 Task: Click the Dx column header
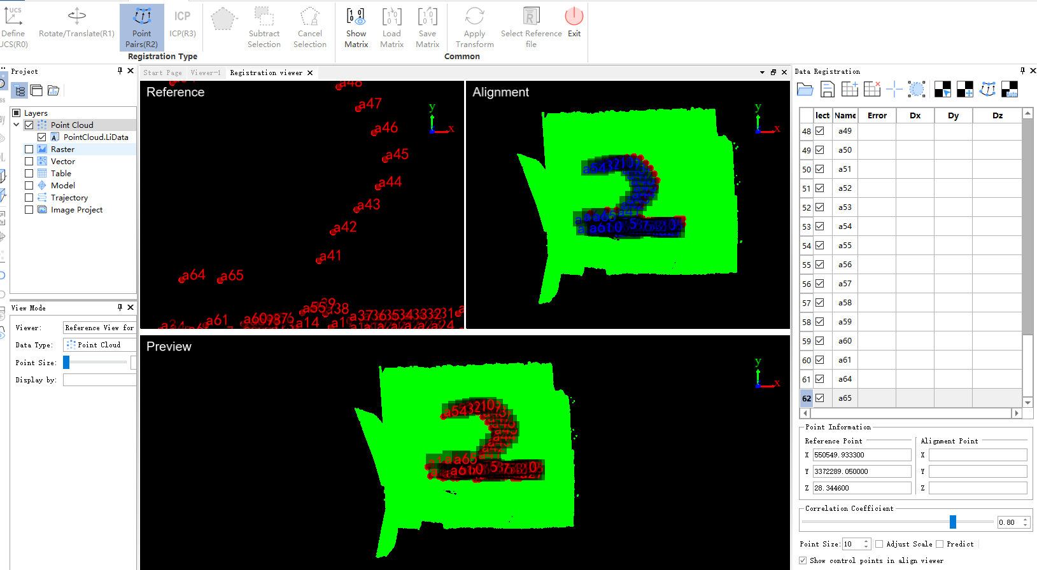(x=915, y=116)
